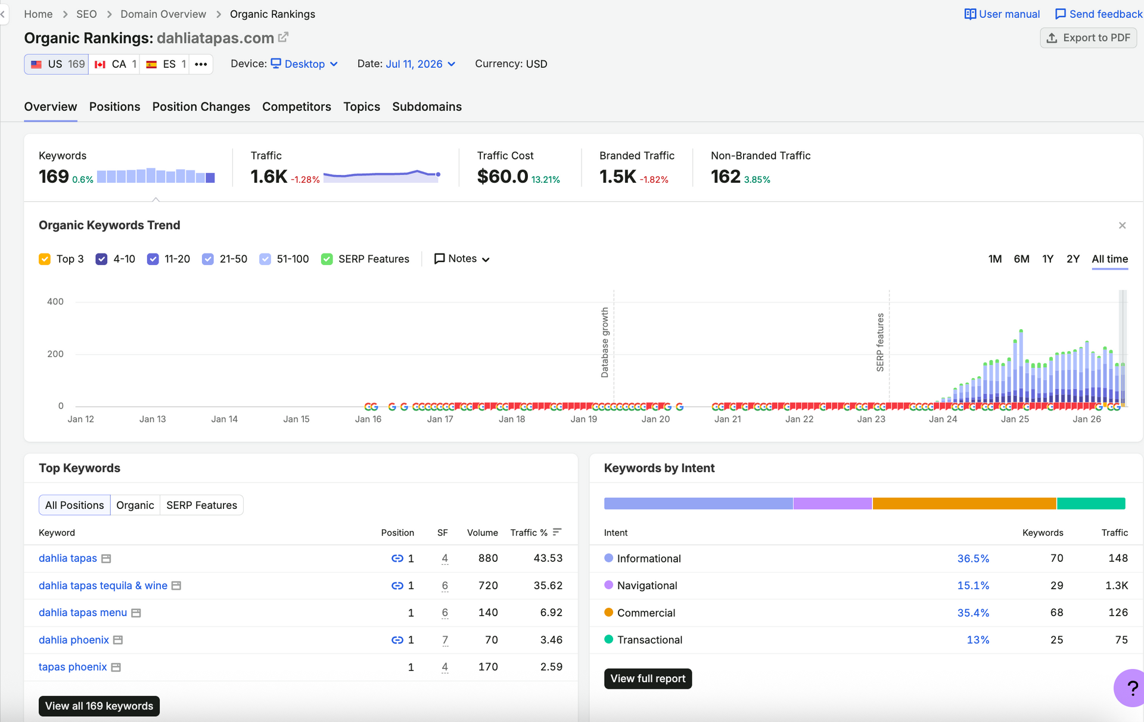
Task: Select Organic filter toggle
Action: pos(135,505)
